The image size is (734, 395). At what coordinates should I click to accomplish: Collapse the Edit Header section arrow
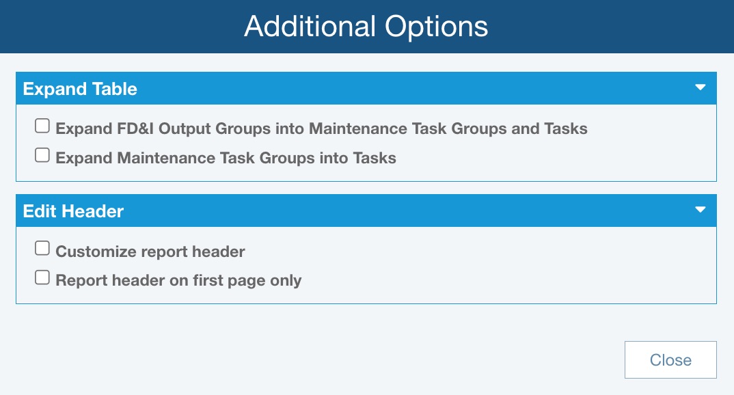click(x=700, y=210)
